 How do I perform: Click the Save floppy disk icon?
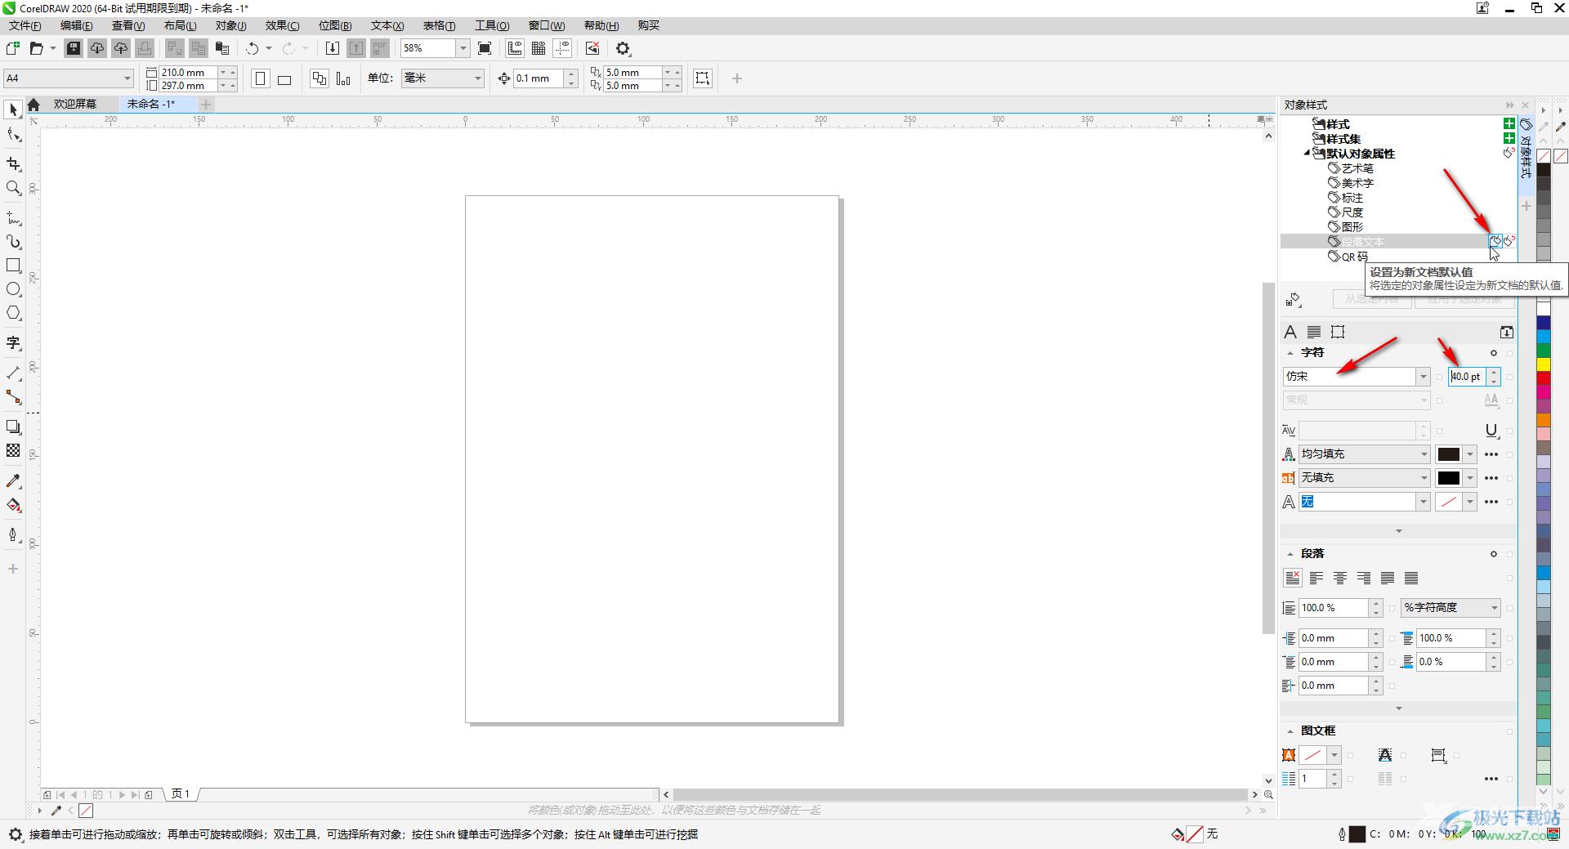pyautogui.click(x=74, y=48)
